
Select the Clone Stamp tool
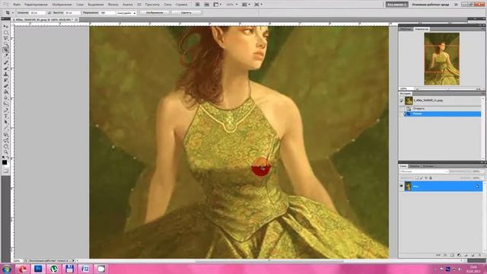[x=6, y=74]
